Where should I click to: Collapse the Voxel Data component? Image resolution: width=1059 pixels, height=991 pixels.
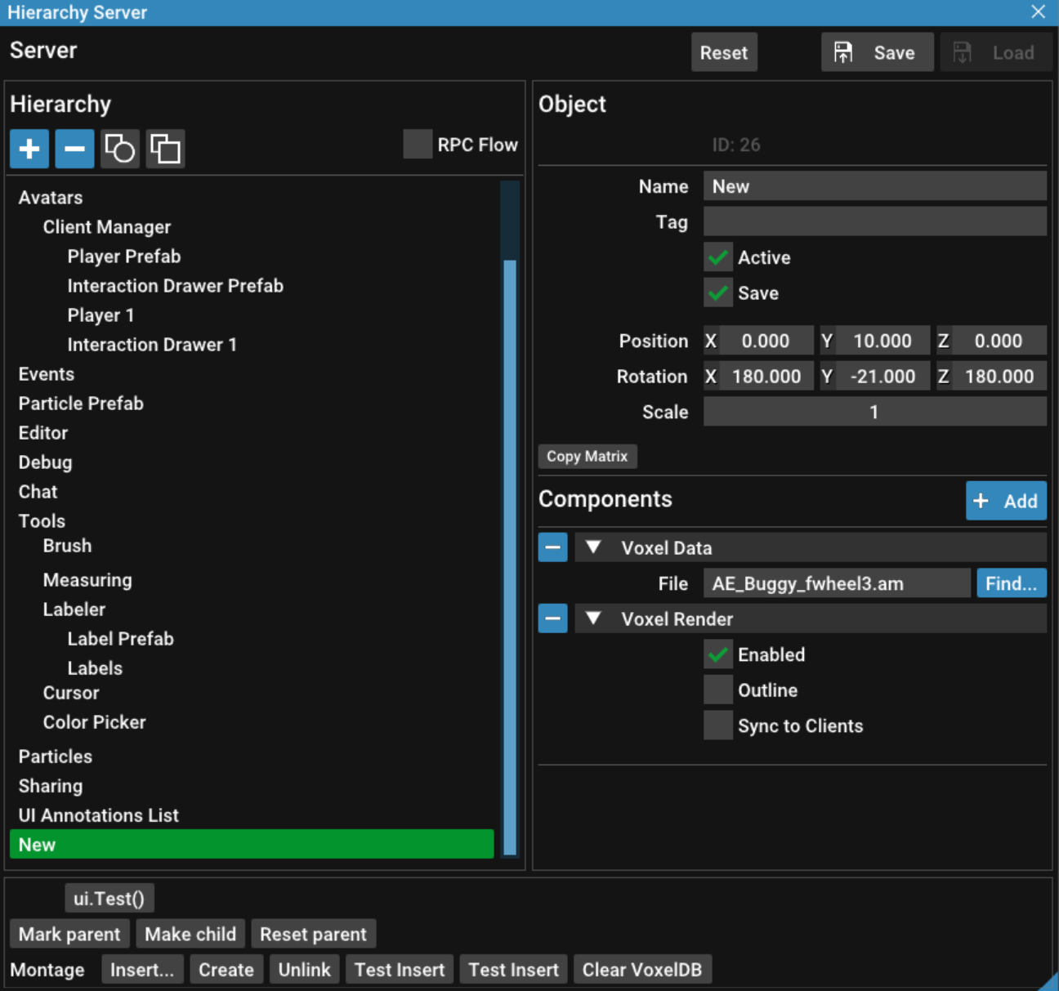[593, 547]
